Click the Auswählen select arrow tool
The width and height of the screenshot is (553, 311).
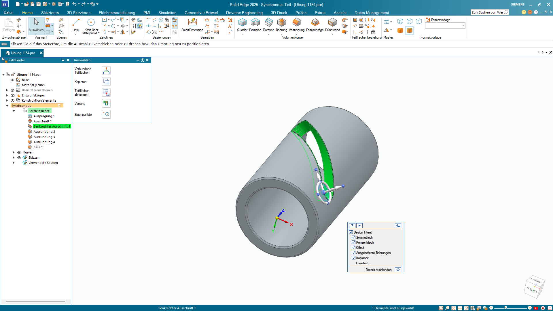point(36,22)
